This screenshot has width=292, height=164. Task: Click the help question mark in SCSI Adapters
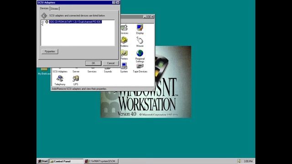[114, 2]
